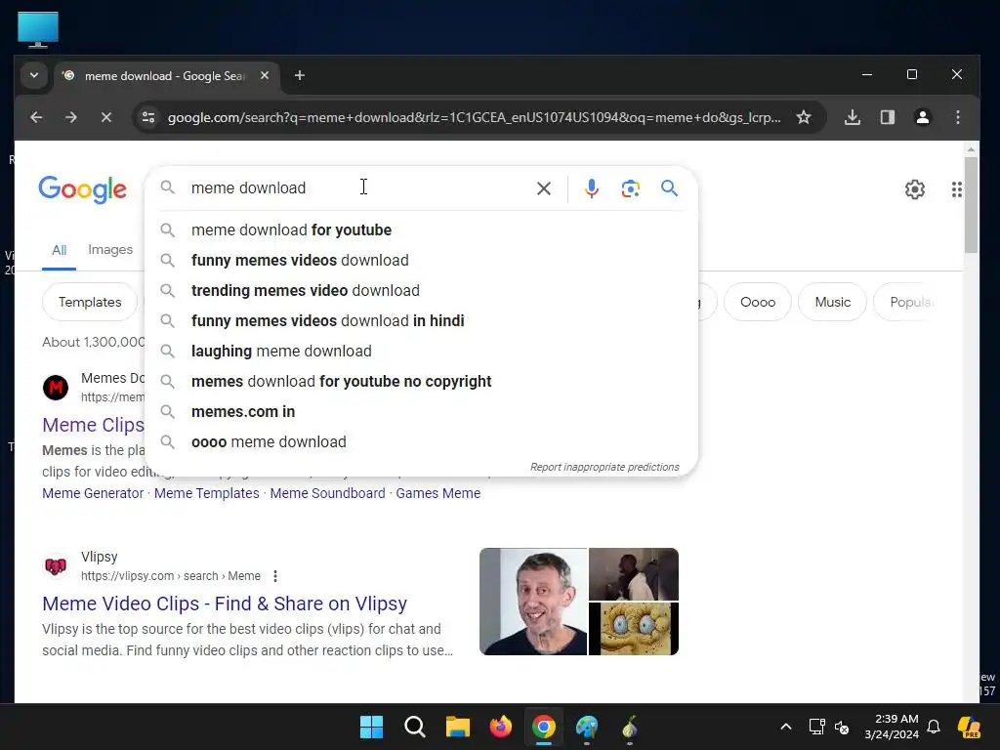Click the page vertical scrollbar
This screenshot has height=750, width=1000.
click(971, 204)
